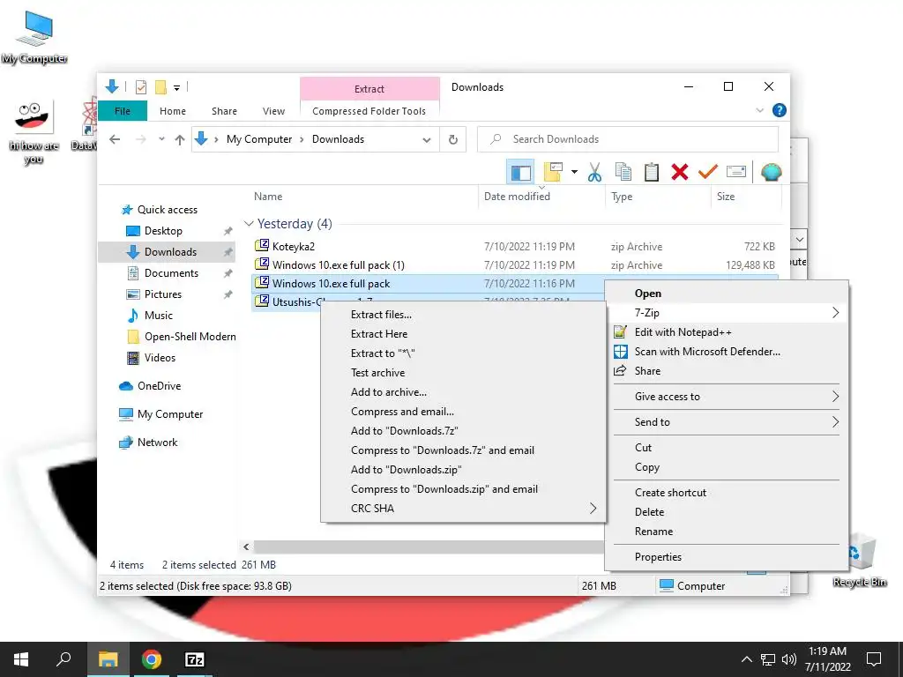Open Pictures in navigation pane
Image resolution: width=903 pixels, height=677 pixels.
point(163,294)
